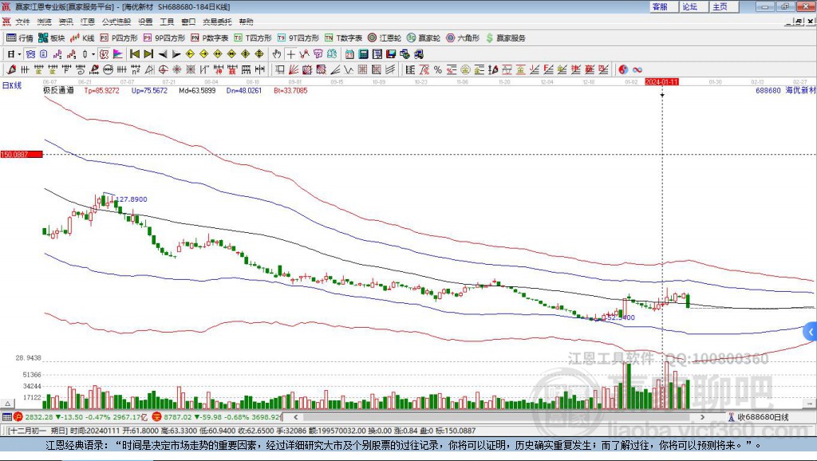Open the calendar icon in toolbar
Viewport: 817px width, 461px height.
349,54
